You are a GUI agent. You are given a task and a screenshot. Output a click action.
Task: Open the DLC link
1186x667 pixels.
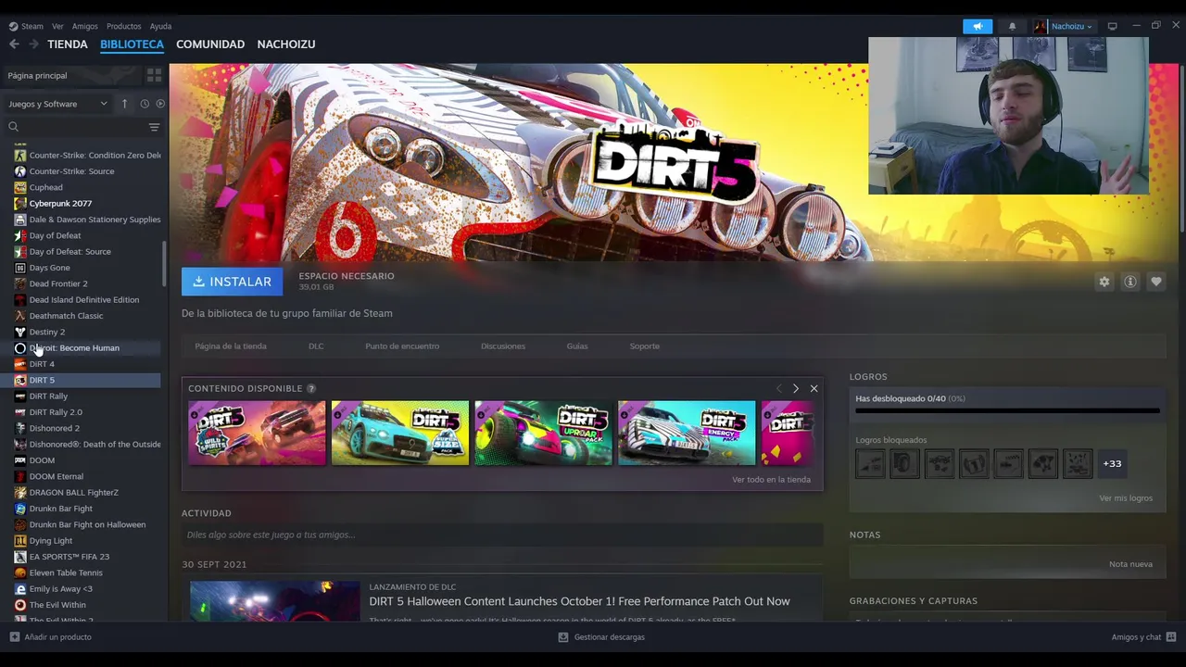[x=316, y=346]
